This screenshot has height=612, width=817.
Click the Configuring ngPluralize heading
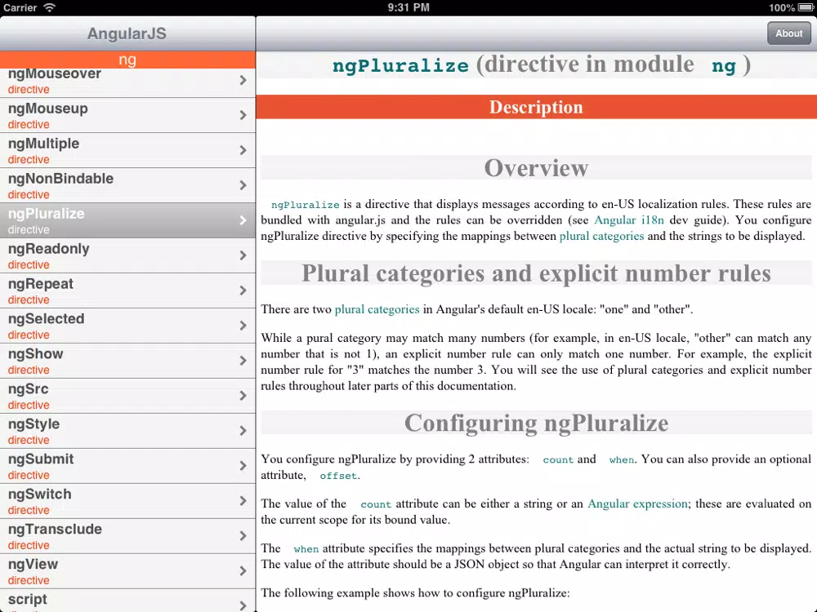click(x=536, y=423)
